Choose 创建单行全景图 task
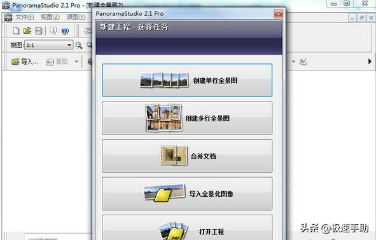The image size is (376, 240). [x=187, y=81]
